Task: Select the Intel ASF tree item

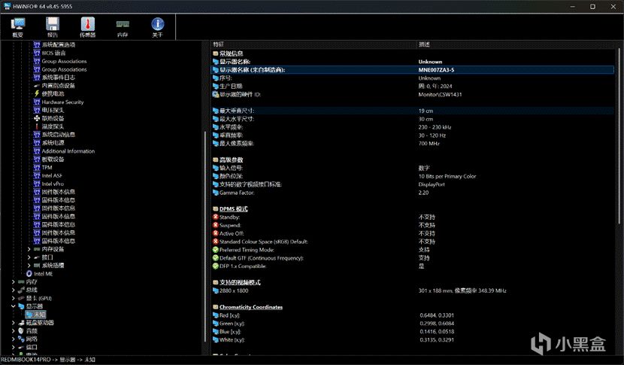Action: click(x=52, y=175)
